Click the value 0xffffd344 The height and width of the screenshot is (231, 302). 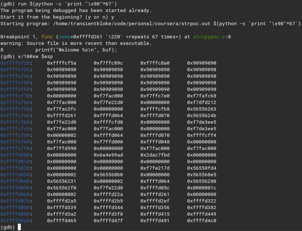click(x=108, y=208)
